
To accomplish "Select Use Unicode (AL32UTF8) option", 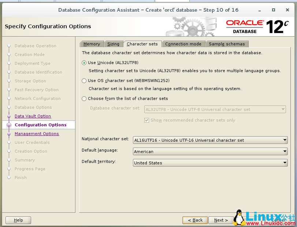I will point(84,62).
